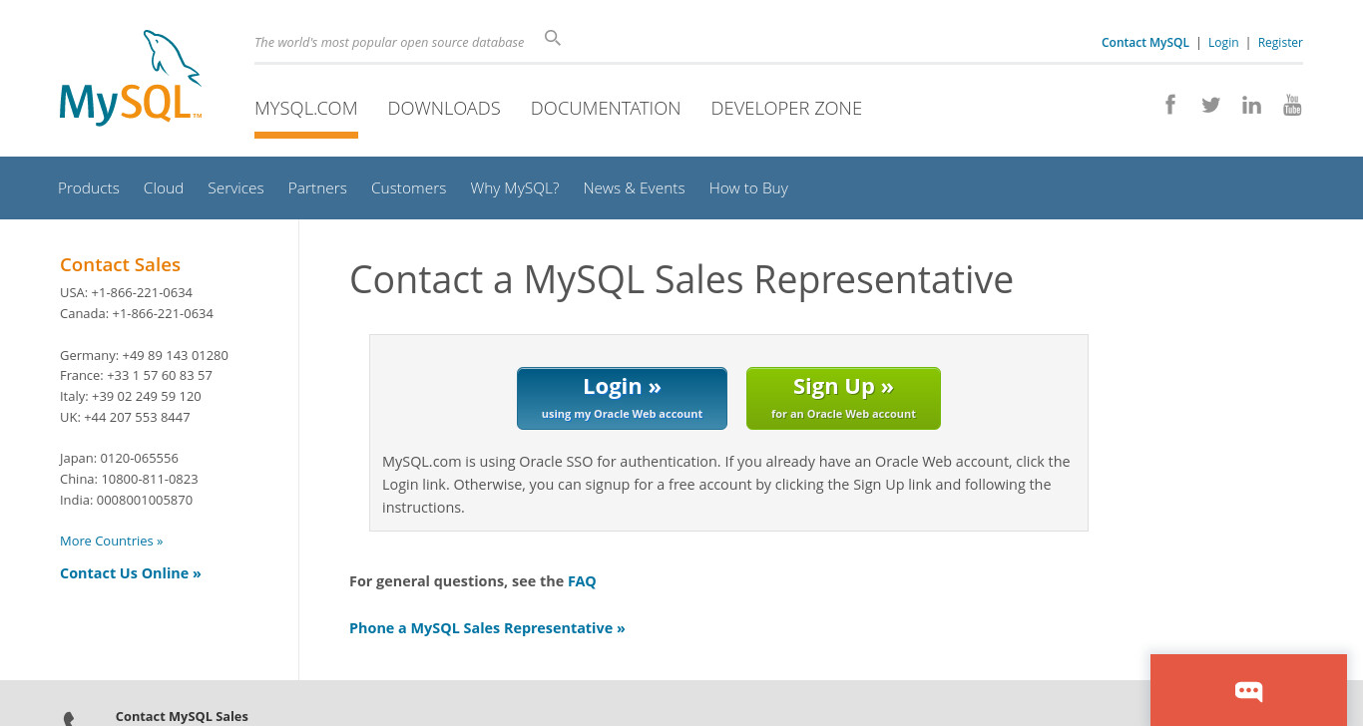Click the Register link in the header
This screenshot has height=726, width=1363.
click(1280, 42)
